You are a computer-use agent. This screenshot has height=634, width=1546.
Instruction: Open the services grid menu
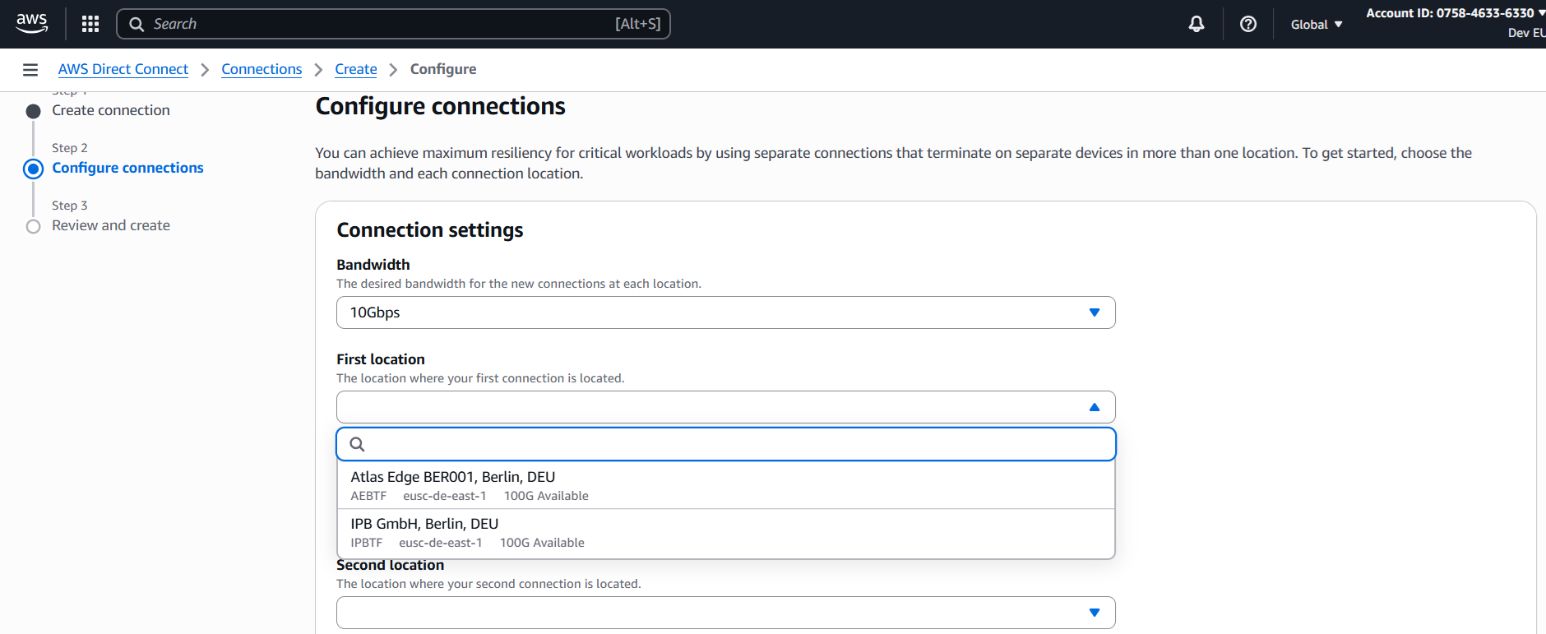[x=90, y=24]
